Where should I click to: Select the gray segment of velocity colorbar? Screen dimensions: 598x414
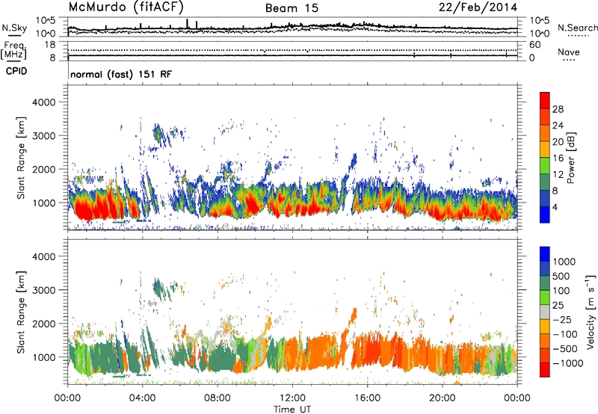point(545,312)
